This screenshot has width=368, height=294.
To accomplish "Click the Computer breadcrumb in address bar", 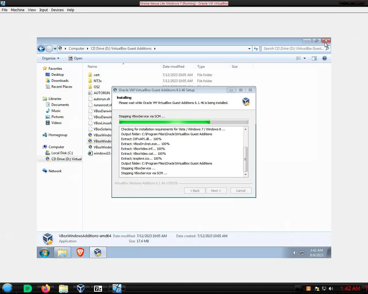I will tap(76, 49).
